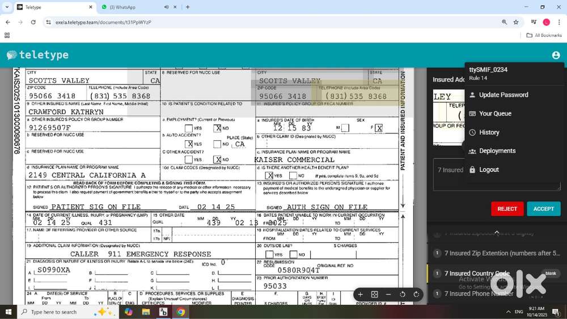
Task: Choose History in the user menu
Action: click(489, 132)
